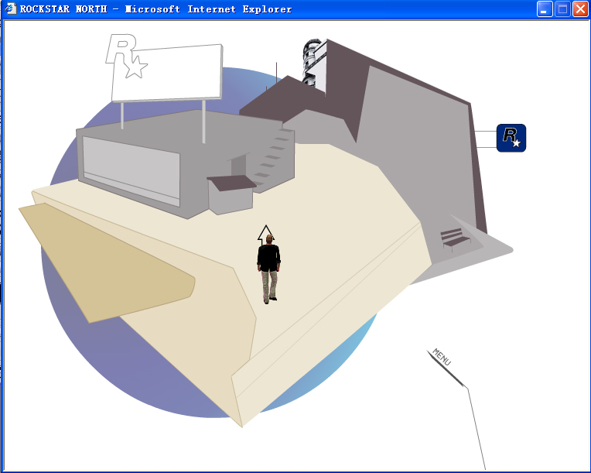Close the ROCKSTAR NORTH window

(580, 9)
